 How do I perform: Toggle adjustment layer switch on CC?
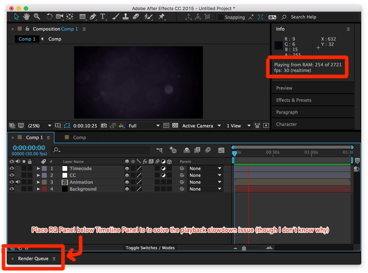tap(163, 175)
